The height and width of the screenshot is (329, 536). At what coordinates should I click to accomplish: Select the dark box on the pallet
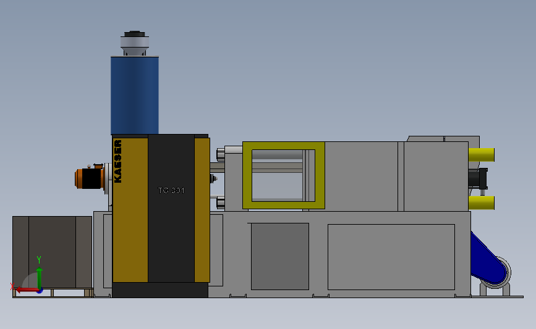pos(53,252)
